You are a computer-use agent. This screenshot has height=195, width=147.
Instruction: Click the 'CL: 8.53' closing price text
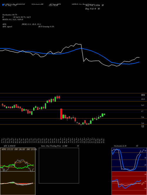[x=54, y=5]
